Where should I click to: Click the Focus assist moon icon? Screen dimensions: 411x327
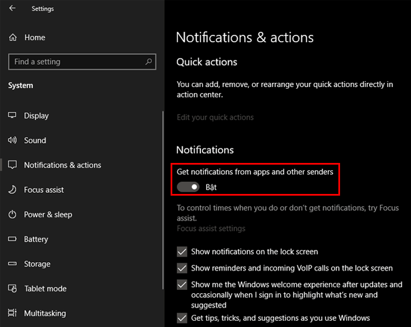click(x=12, y=190)
